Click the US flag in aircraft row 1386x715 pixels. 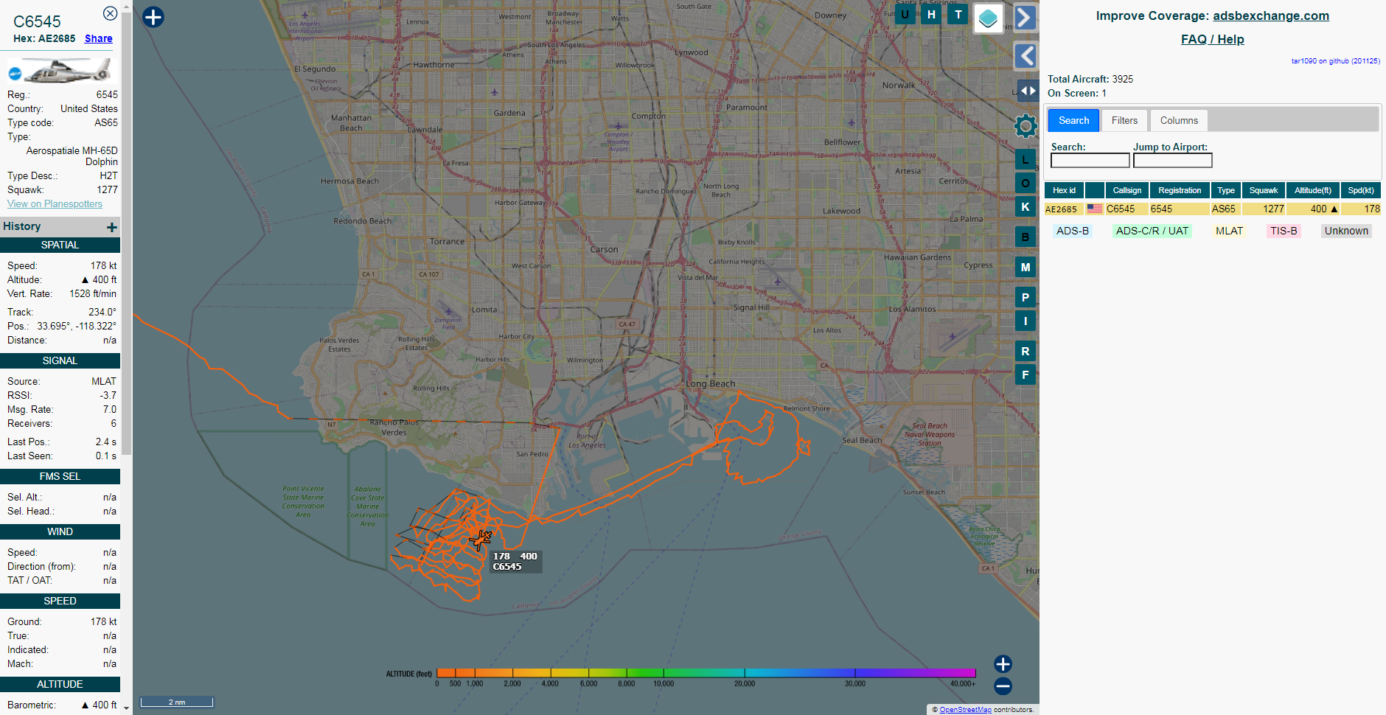(x=1095, y=209)
